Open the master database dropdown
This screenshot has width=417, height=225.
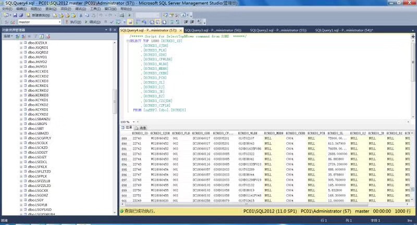(59, 22)
